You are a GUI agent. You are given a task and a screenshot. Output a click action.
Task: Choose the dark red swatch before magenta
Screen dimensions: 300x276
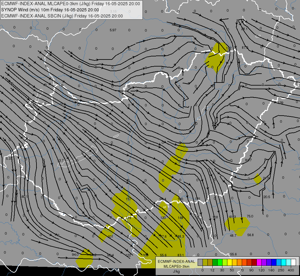(254, 262)
